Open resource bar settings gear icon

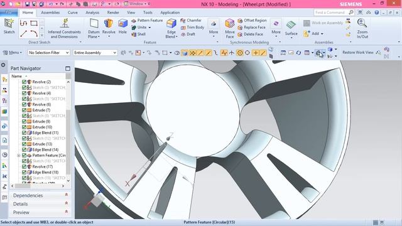tap(3, 65)
